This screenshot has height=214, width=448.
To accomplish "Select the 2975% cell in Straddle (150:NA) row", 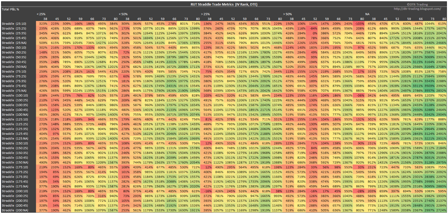I will click(x=441, y=162).
